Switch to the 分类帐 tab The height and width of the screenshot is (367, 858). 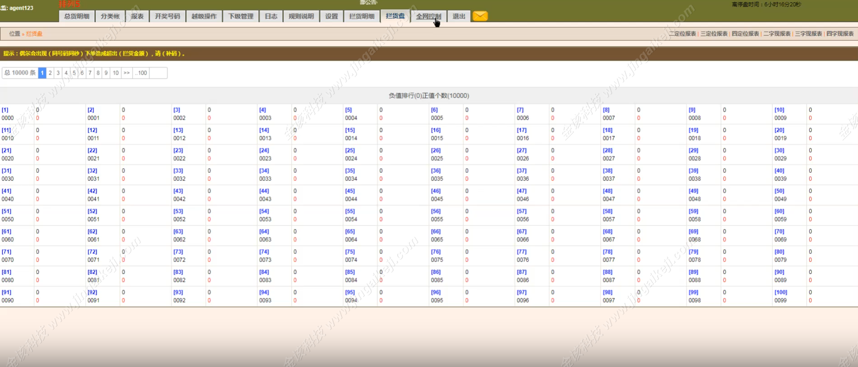[x=110, y=16]
